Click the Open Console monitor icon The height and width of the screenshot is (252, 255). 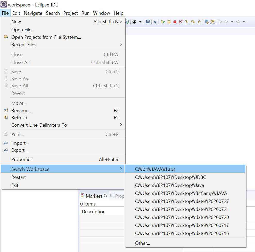148,22
